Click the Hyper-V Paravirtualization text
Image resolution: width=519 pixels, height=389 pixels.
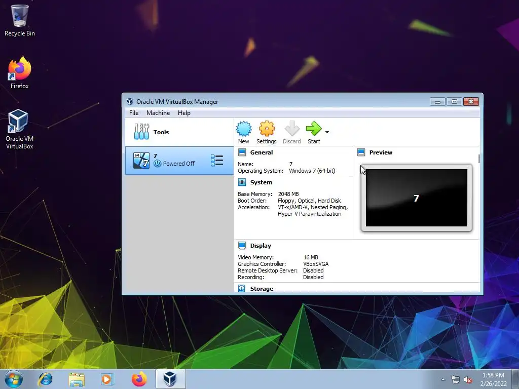(310, 214)
